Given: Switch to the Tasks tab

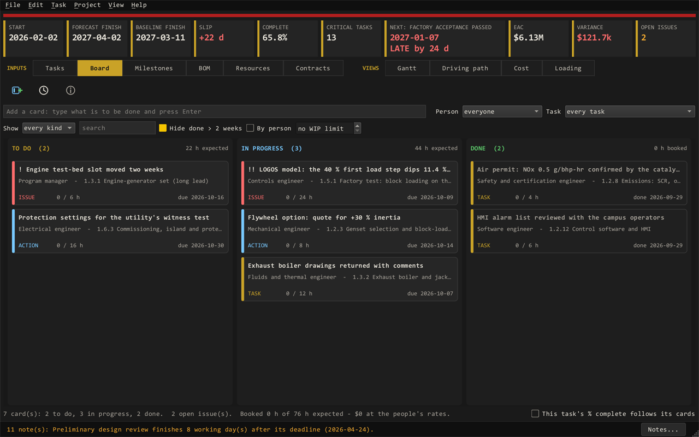Looking at the screenshot, I should point(55,68).
